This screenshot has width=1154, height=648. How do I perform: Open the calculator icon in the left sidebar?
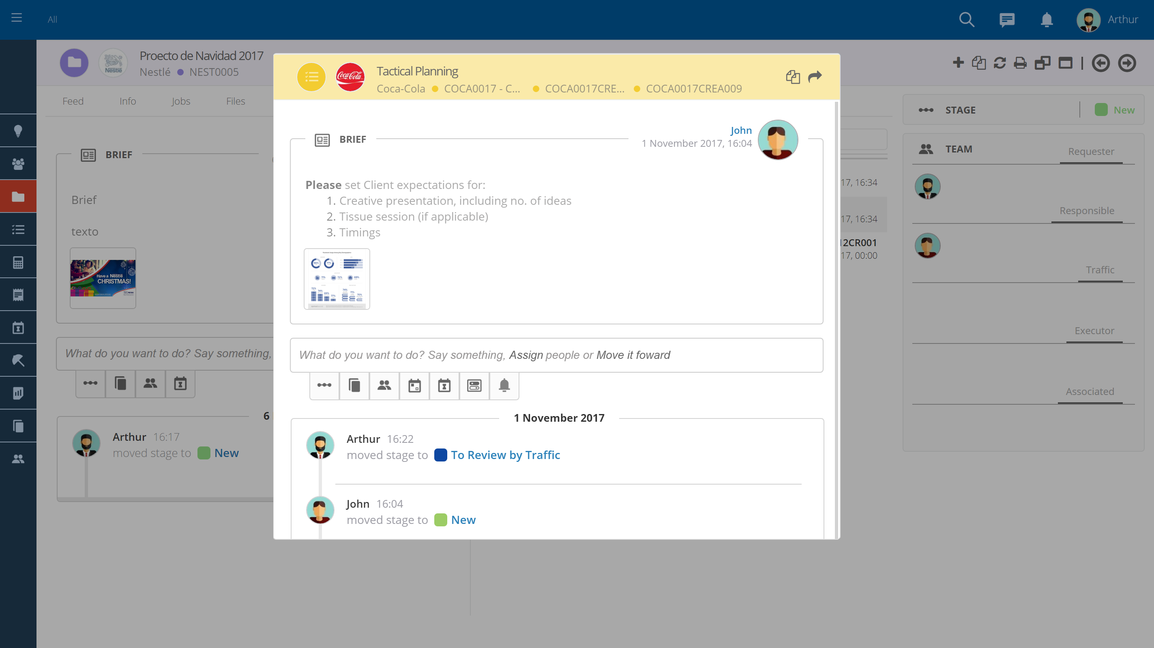click(x=18, y=262)
